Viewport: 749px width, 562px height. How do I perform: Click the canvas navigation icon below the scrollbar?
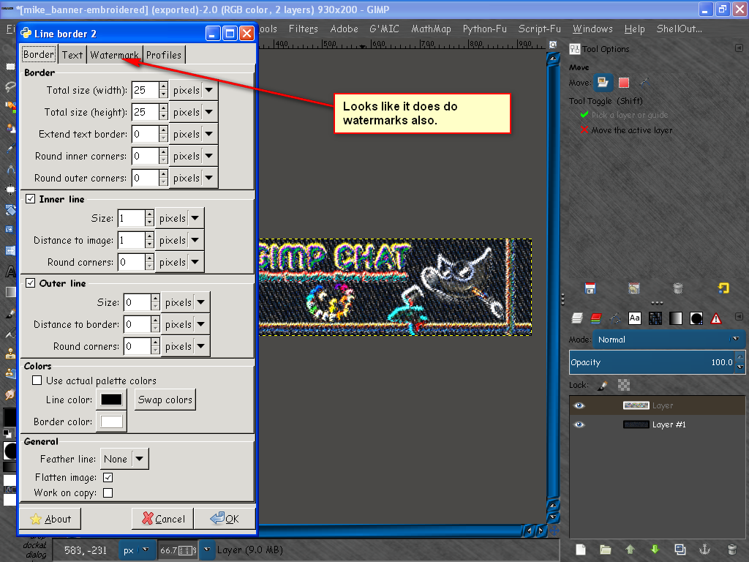tap(554, 531)
